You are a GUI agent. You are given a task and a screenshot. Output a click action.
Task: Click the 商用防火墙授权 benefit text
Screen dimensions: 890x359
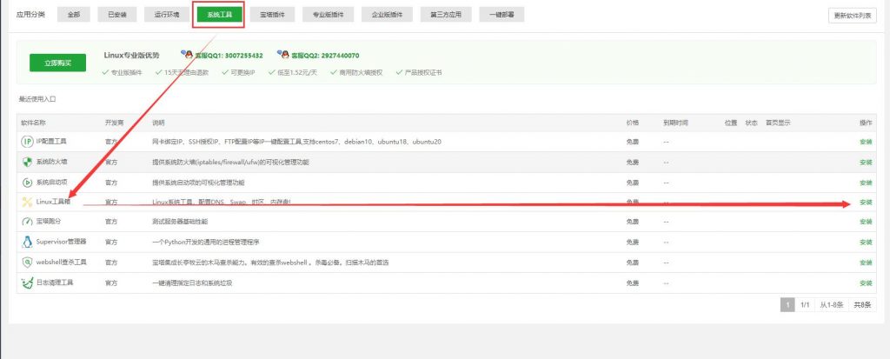(x=361, y=73)
